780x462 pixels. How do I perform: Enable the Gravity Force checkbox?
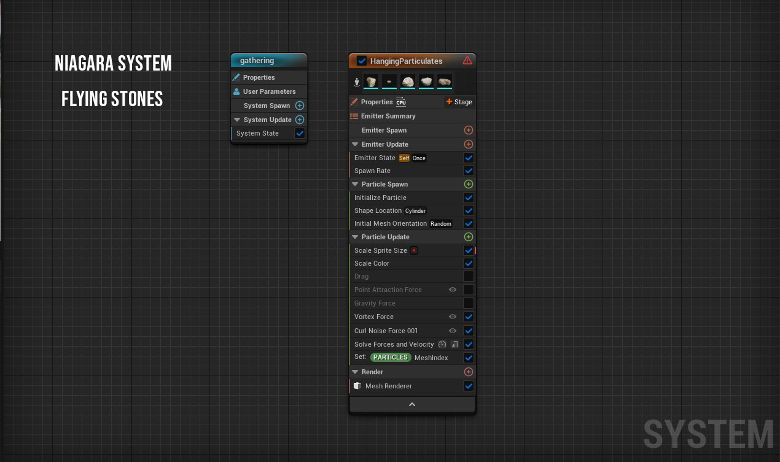(x=469, y=303)
